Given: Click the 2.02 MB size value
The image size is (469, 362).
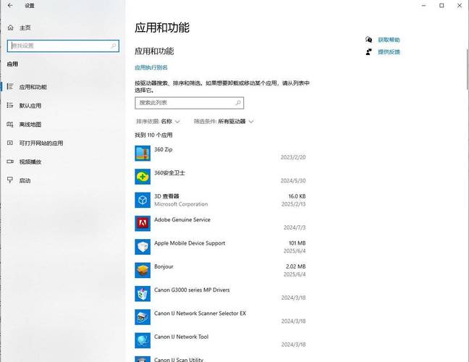Looking at the screenshot, I should tap(296, 266).
